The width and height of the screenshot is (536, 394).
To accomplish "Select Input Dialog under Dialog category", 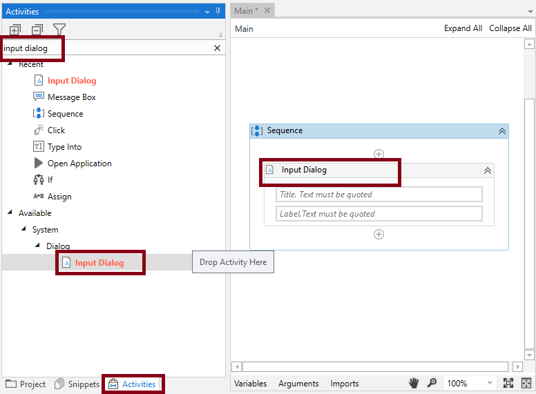I will pos(99,263).
